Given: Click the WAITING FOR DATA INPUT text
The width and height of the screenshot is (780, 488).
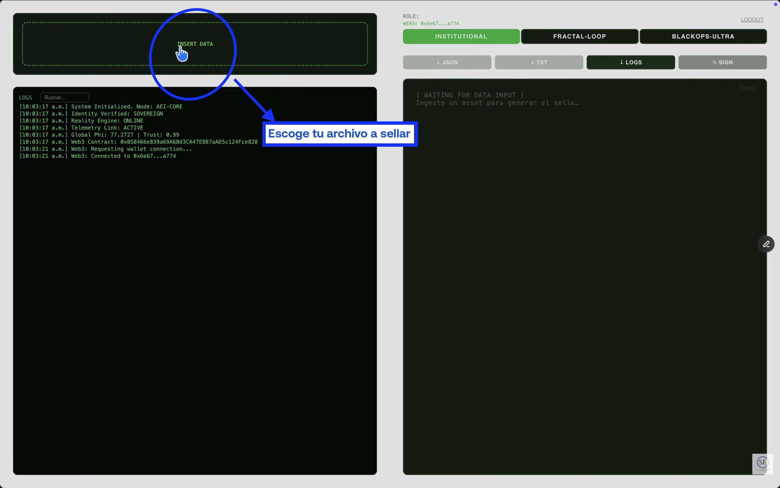Looking at the screenshot, I should click(x=470, y=95).
